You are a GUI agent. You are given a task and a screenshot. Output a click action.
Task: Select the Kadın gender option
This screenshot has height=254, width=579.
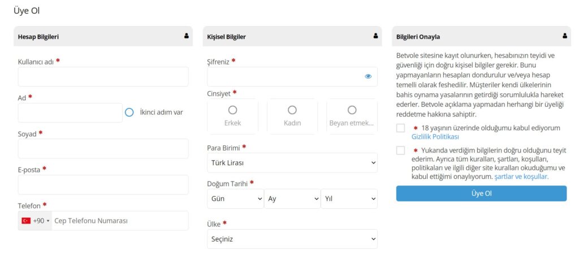(292, 117)
